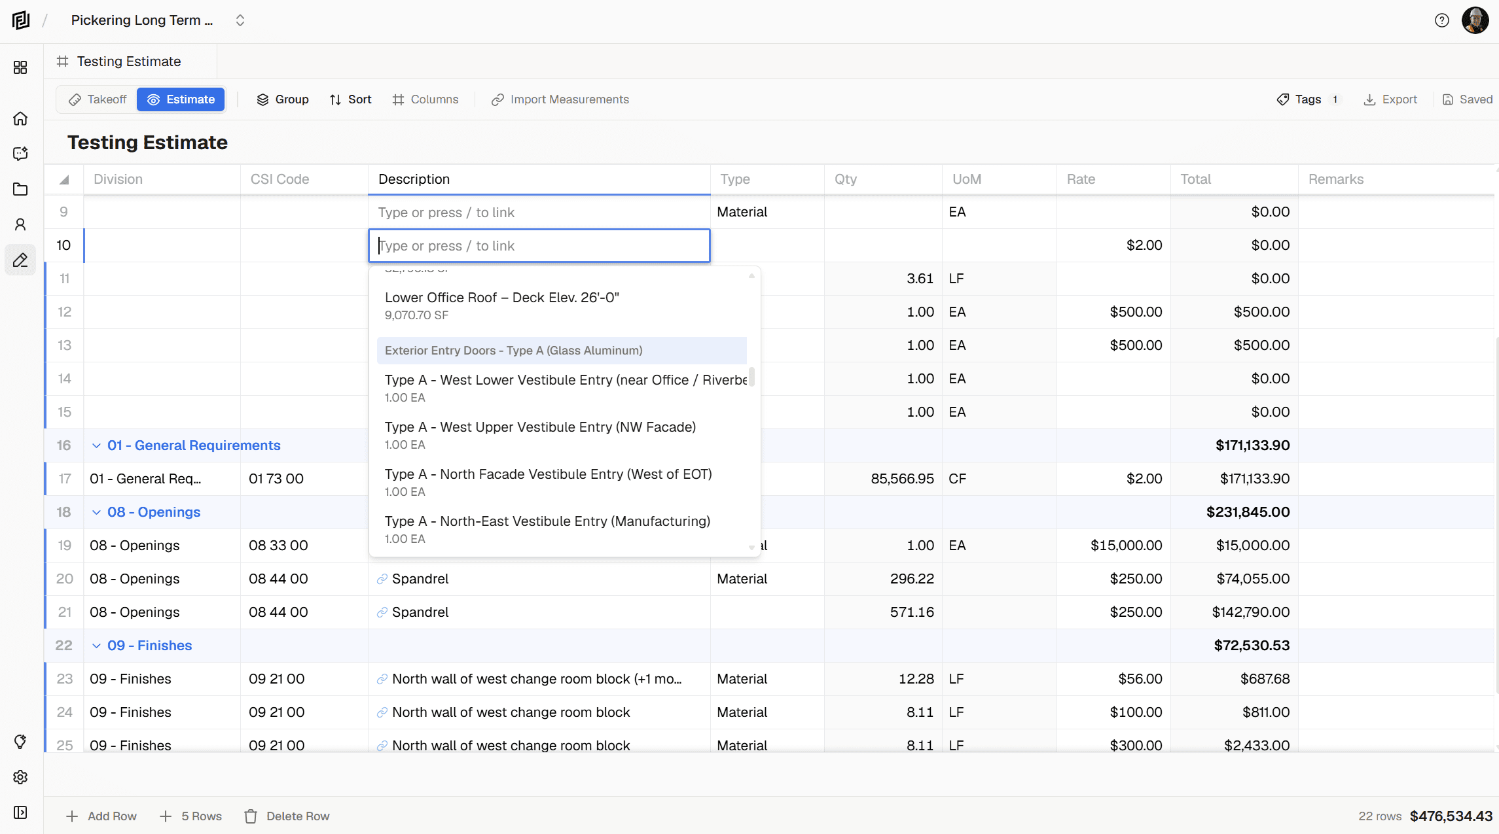Click the home icon in sidebar

[20, 118]
